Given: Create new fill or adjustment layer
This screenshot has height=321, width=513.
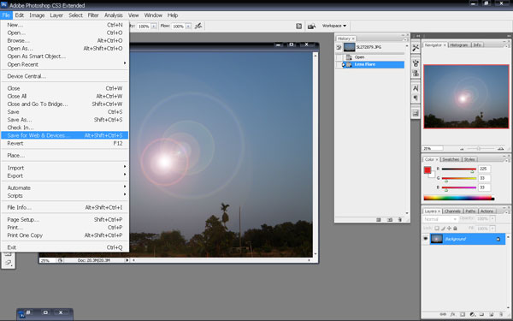Looking at the screenshot, I should (x=472, y=314).
